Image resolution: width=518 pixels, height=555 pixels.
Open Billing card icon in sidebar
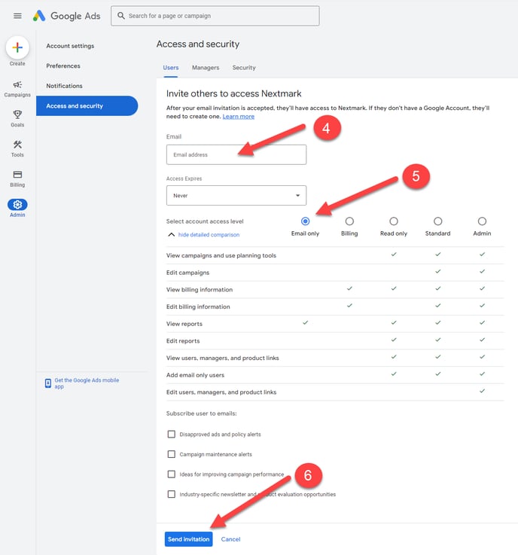coord(17,175)
